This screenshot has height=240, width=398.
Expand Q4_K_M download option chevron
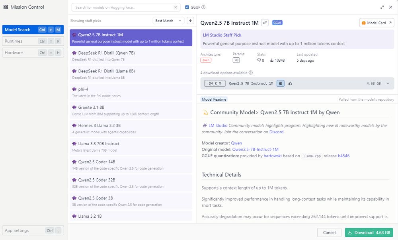[x=388, y=83]
